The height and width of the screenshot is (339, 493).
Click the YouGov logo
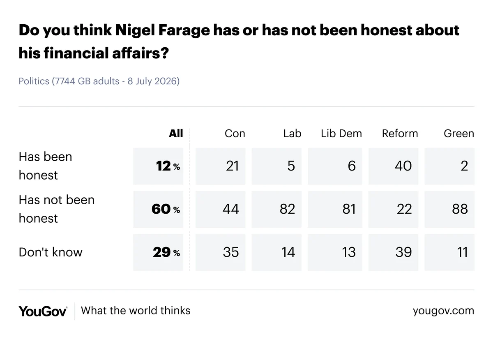43,311
